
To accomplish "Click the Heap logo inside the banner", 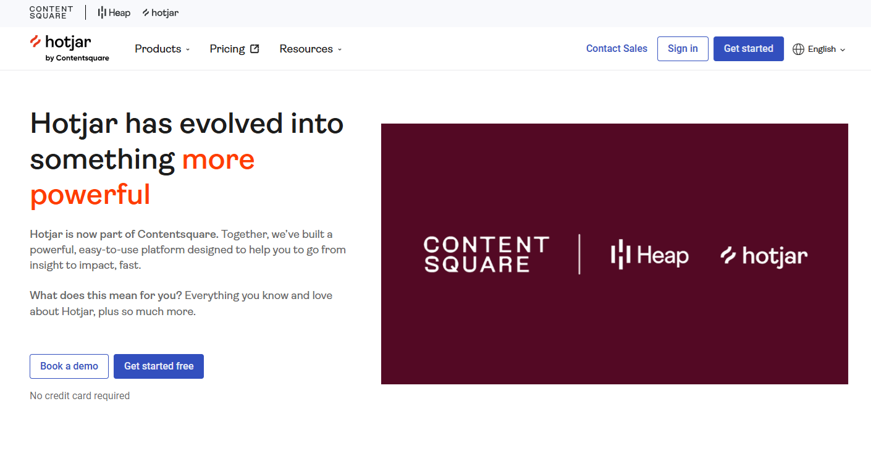I will pyautogui.click(x=650, y=255).
